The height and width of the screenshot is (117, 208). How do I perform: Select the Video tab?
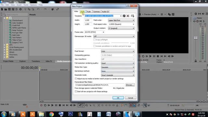76,11
